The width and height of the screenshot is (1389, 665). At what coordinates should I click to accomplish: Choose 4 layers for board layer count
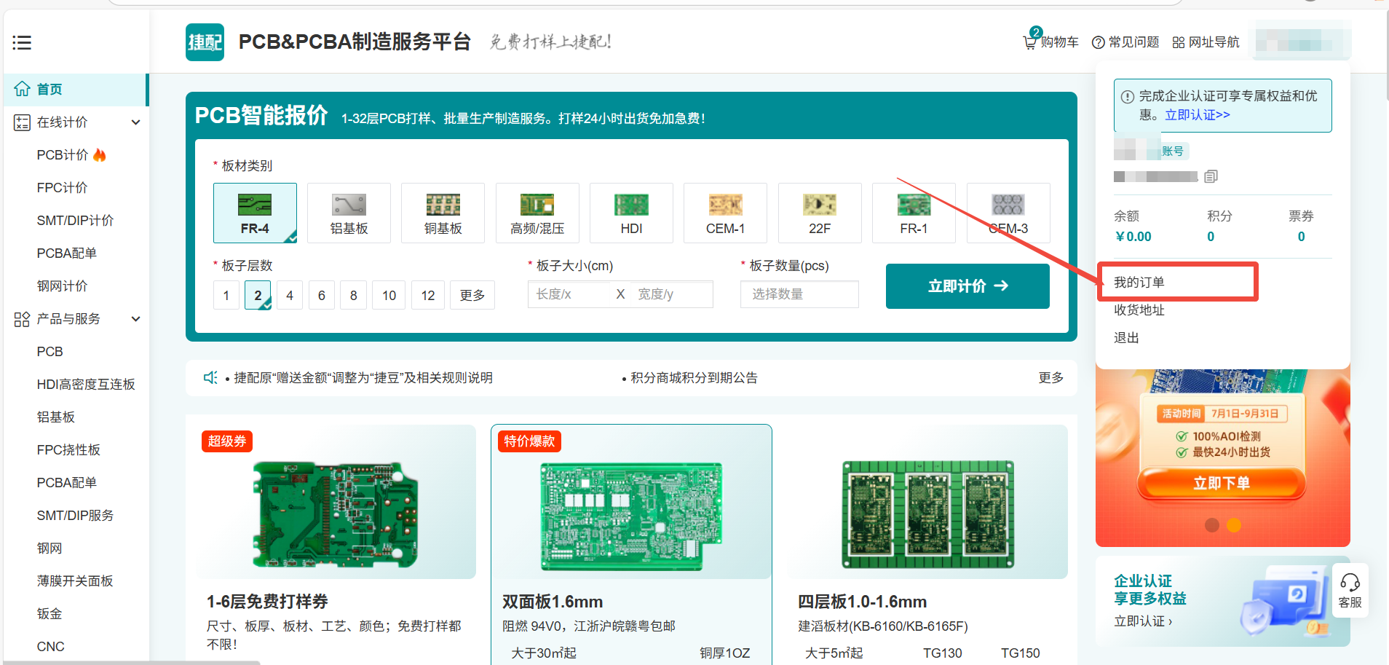[290, 295]
